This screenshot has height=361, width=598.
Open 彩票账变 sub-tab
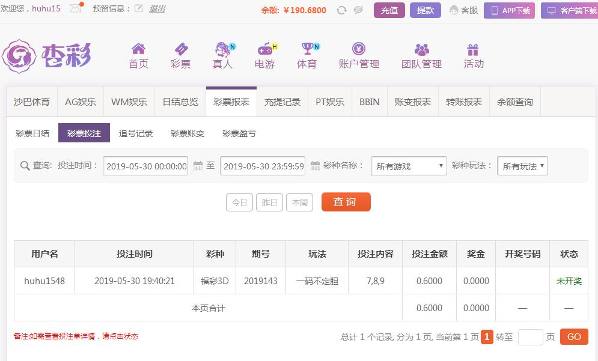click(188, 133)
